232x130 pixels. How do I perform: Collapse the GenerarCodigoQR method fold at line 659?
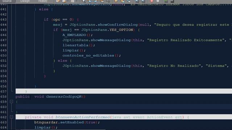(x=11, y=101)
